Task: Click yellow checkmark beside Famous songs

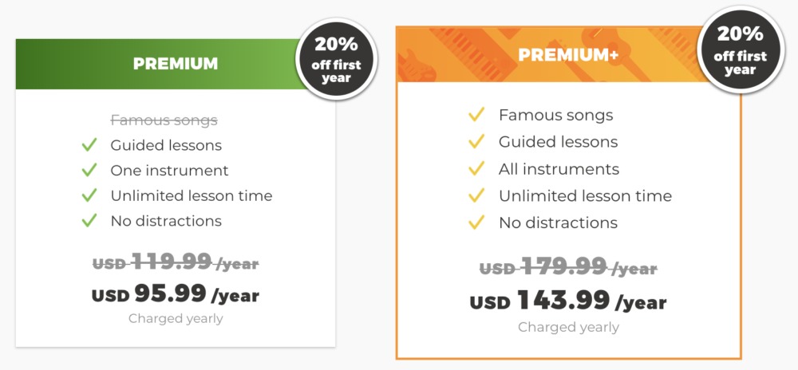Action: 476,116
